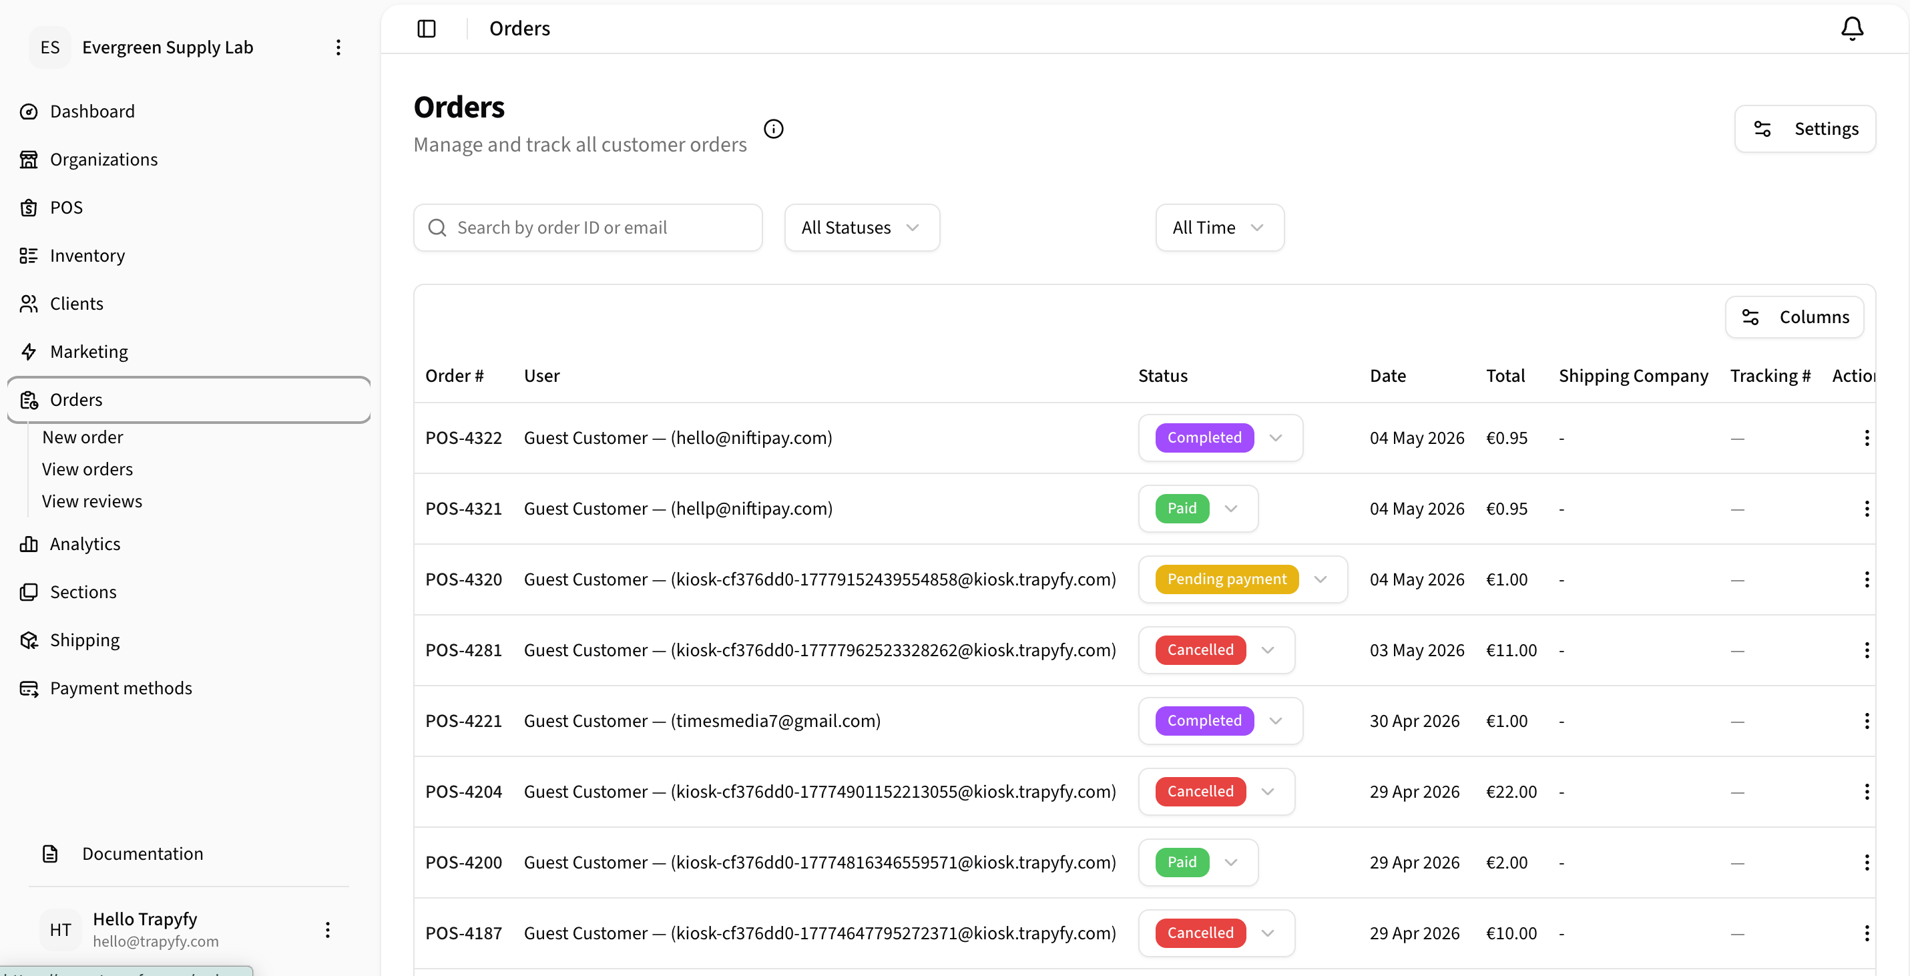This screenshot has width=1910, height=976.
Task: Open Organizations in sidebar
Action: pyautogui.click(x=189, y=160)
